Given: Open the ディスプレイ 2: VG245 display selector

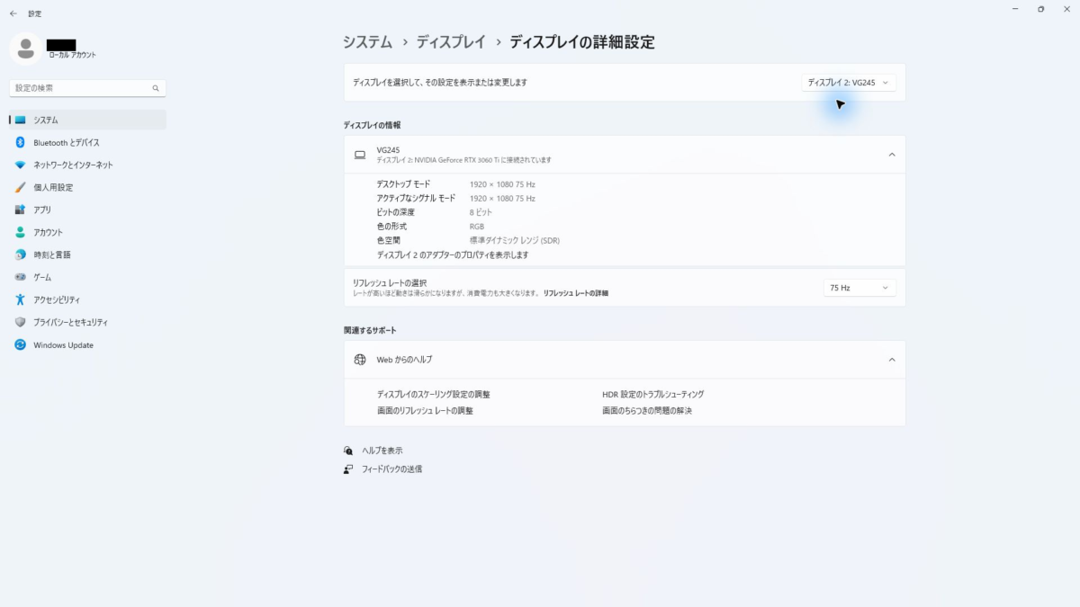Looking at the screenshot, I should coord(849,83).
